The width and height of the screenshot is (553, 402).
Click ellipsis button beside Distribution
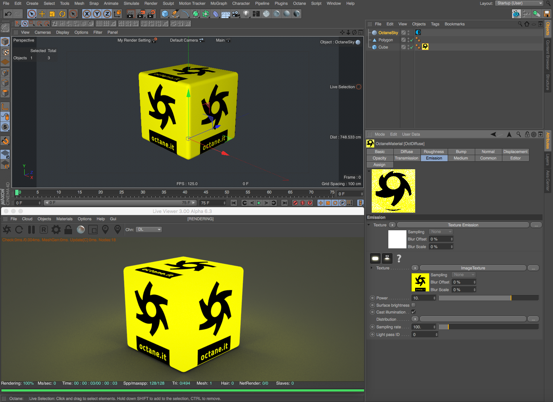(533, 319)
